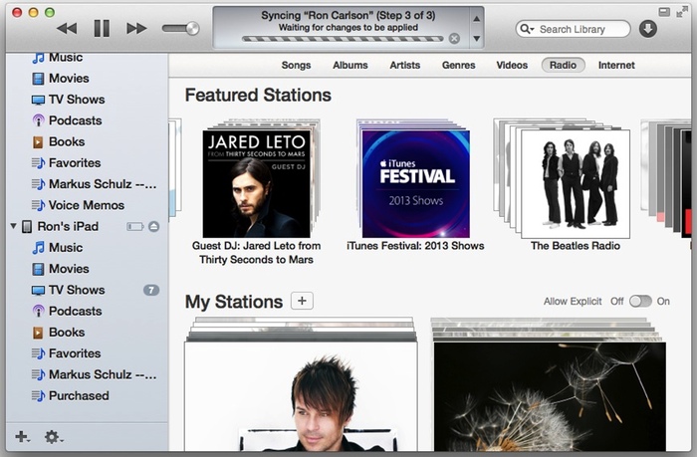Add a new station with plus button
The width and height of the screenshot is (697, 457).
pos(302,301)
